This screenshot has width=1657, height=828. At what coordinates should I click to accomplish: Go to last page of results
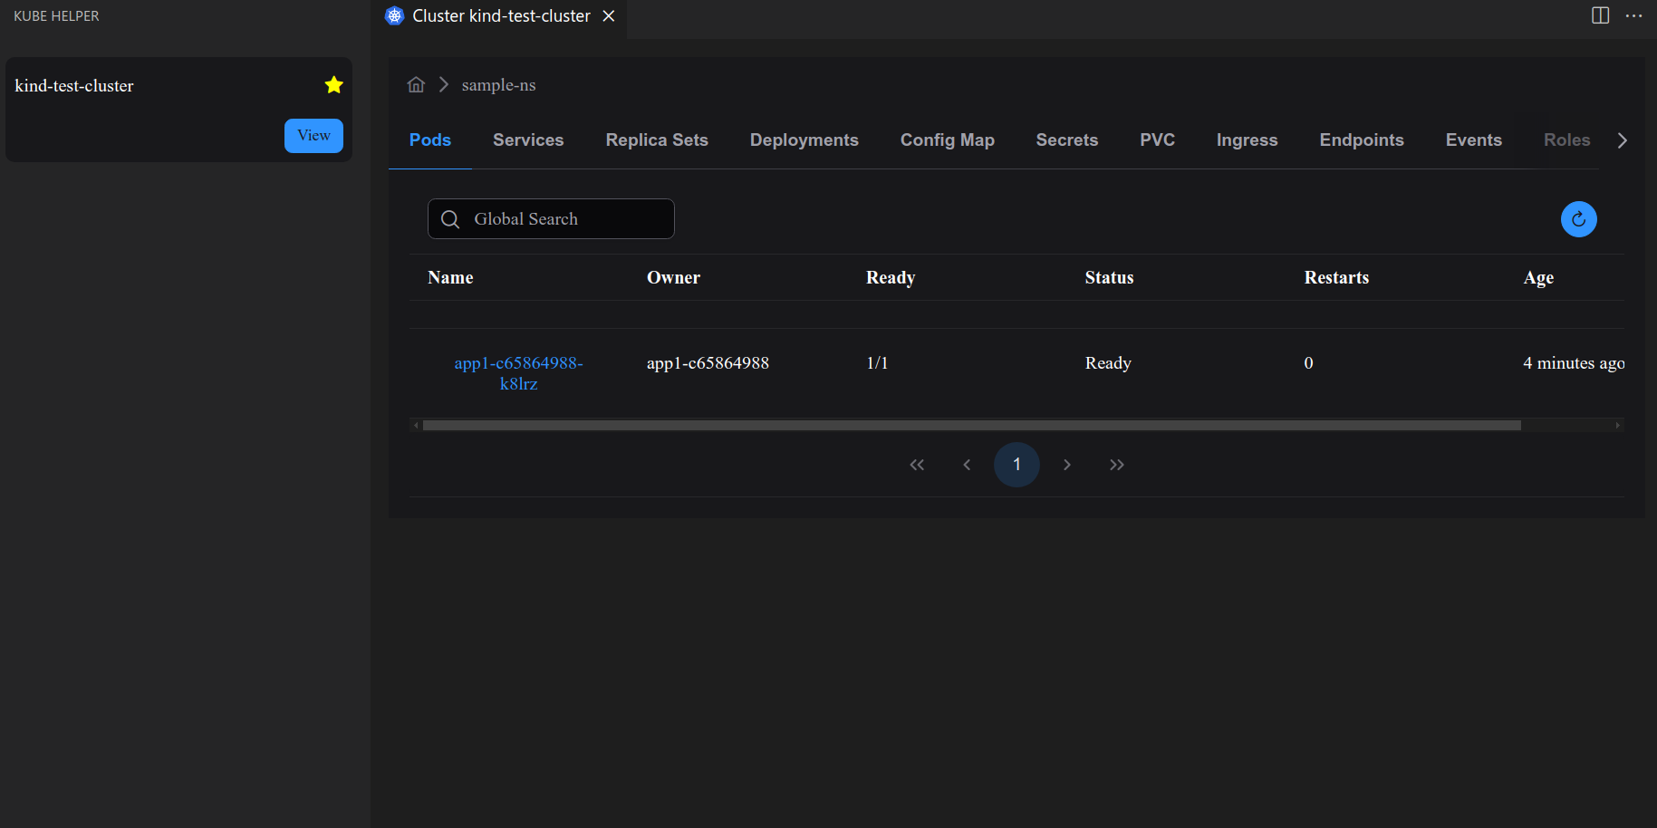1117,465
